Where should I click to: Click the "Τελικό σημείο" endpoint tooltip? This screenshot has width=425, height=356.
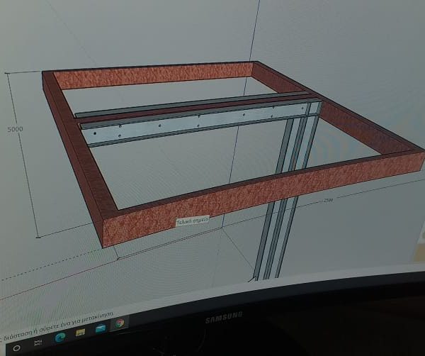pyautogui.click(x=193, y=221)
